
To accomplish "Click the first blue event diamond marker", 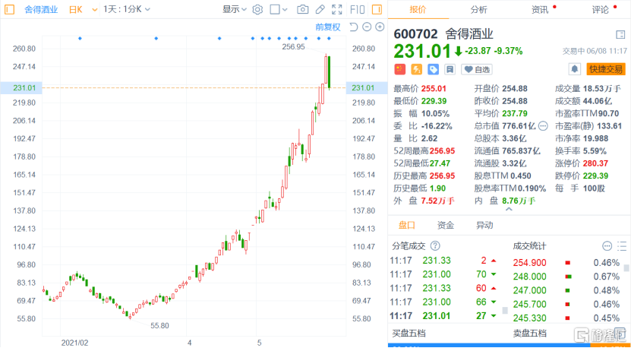I will pos(80,38).
